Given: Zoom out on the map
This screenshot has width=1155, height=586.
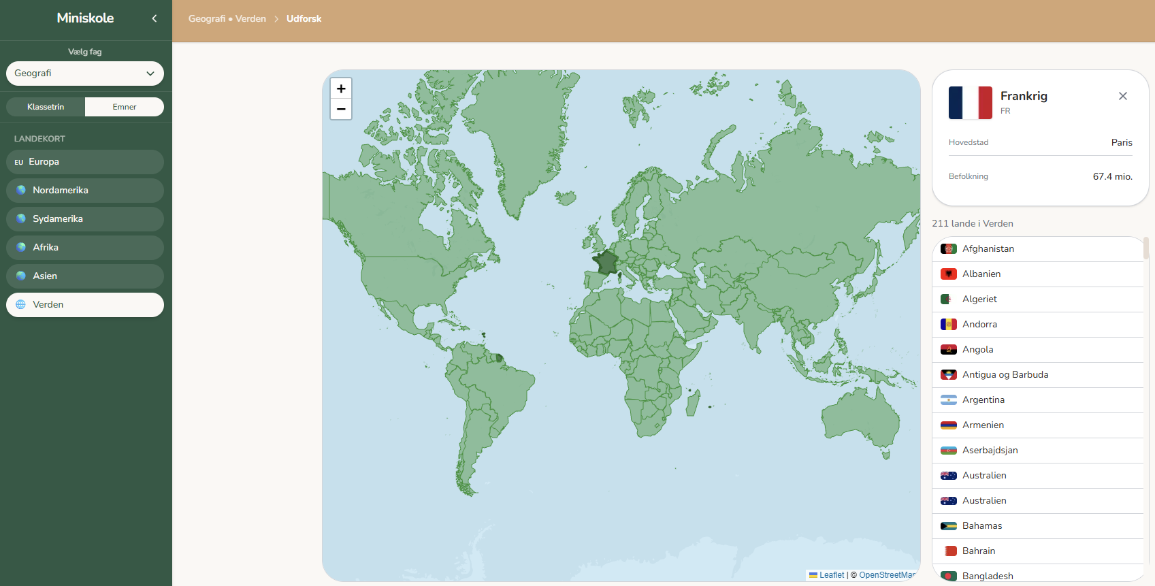Looking at the screenshot, I should point(341,109).
